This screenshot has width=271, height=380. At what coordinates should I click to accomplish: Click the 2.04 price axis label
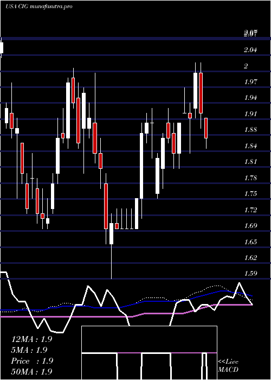click(x=250, y=50)
